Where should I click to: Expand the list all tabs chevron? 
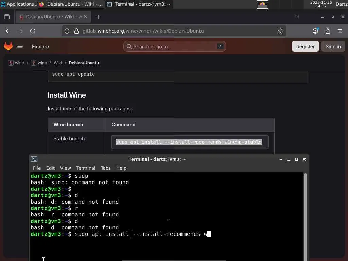[297, 17]
